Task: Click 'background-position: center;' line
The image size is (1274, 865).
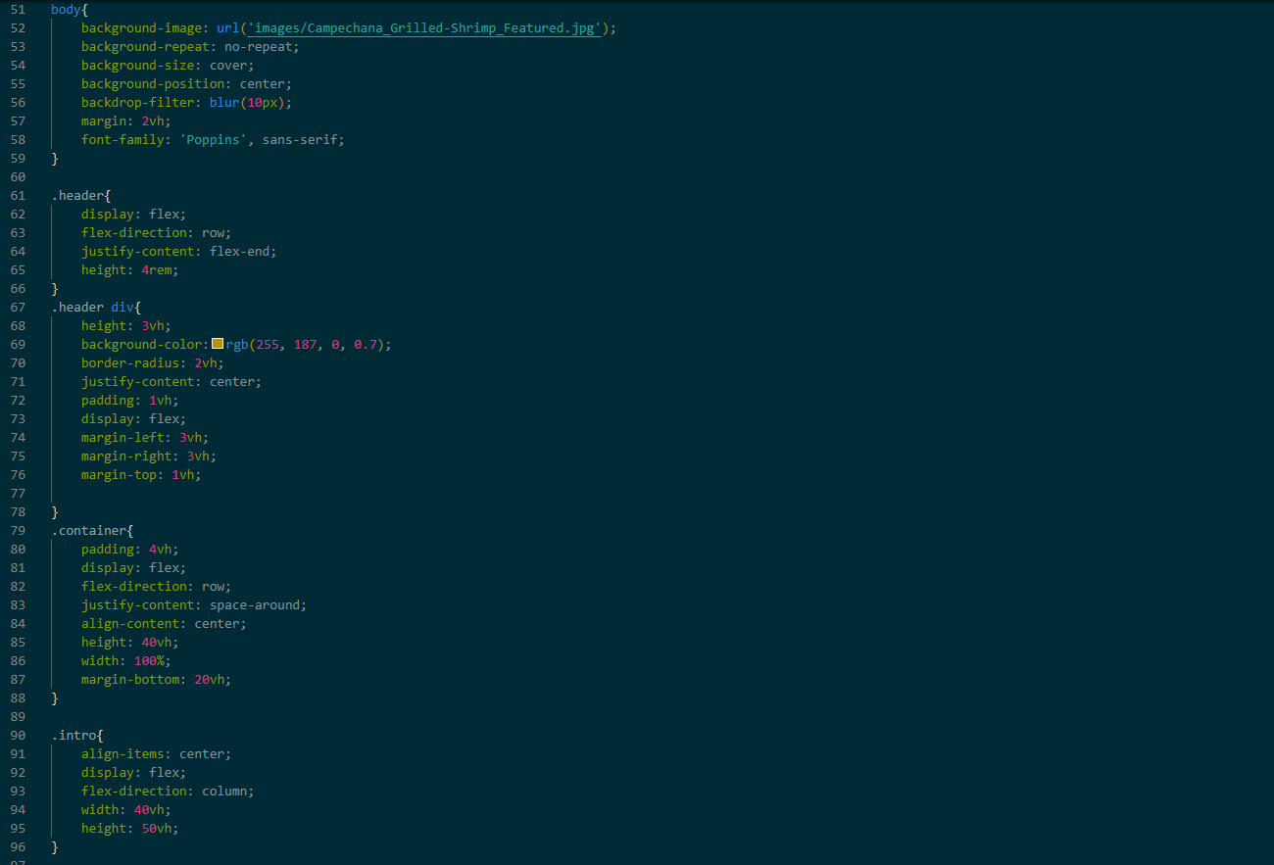Action: [186, 83]
